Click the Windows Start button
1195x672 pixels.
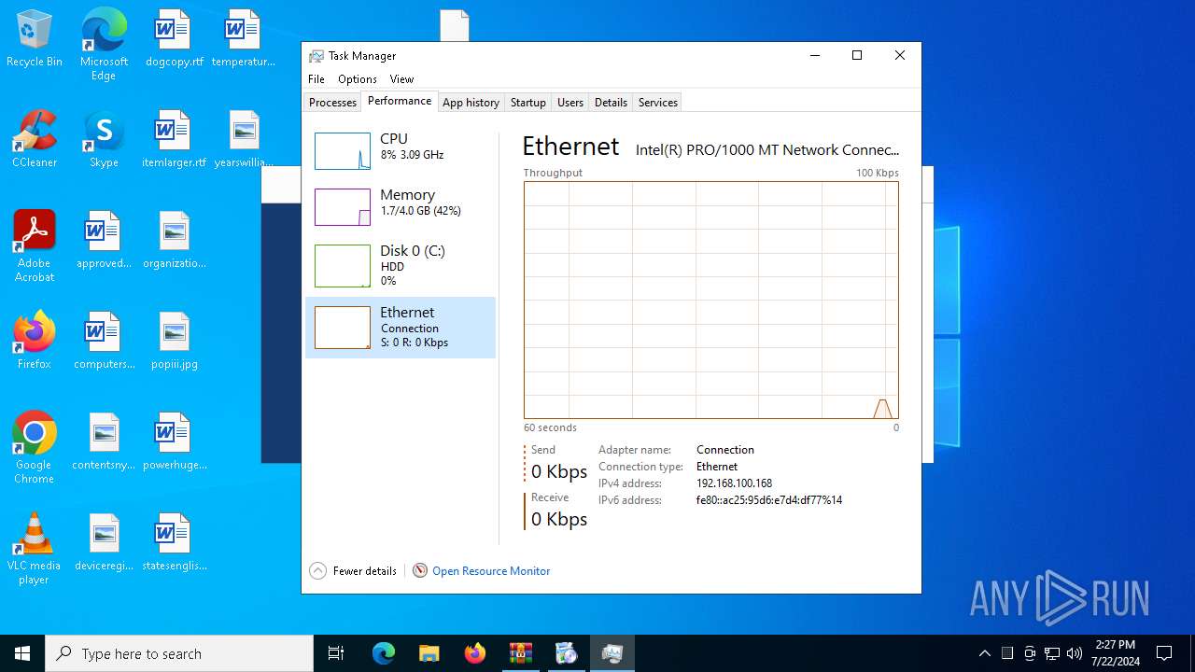coord(22,653)
